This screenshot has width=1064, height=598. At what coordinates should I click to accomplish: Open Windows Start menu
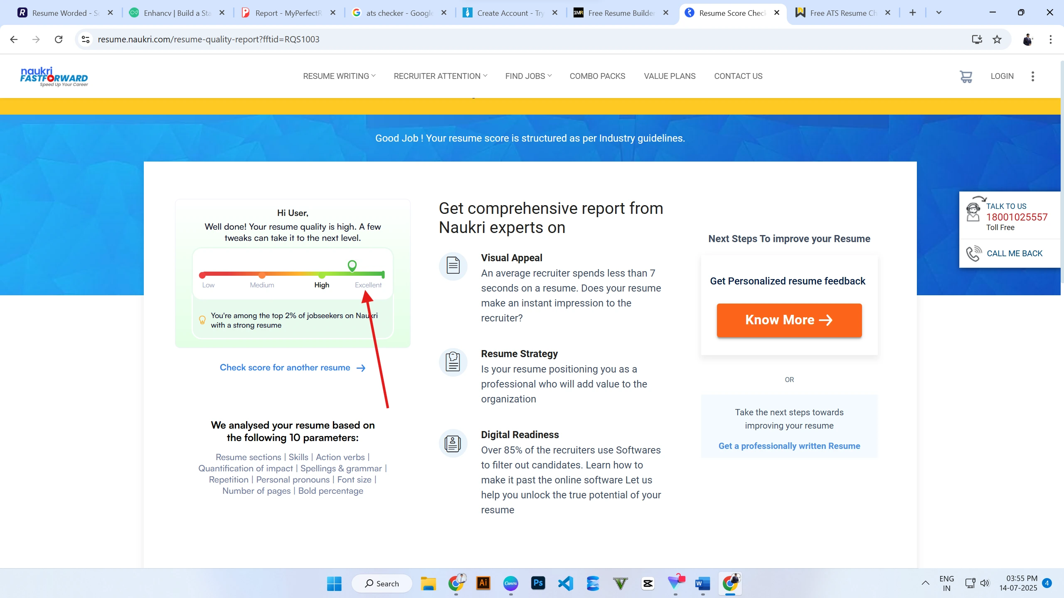point(334,583)
